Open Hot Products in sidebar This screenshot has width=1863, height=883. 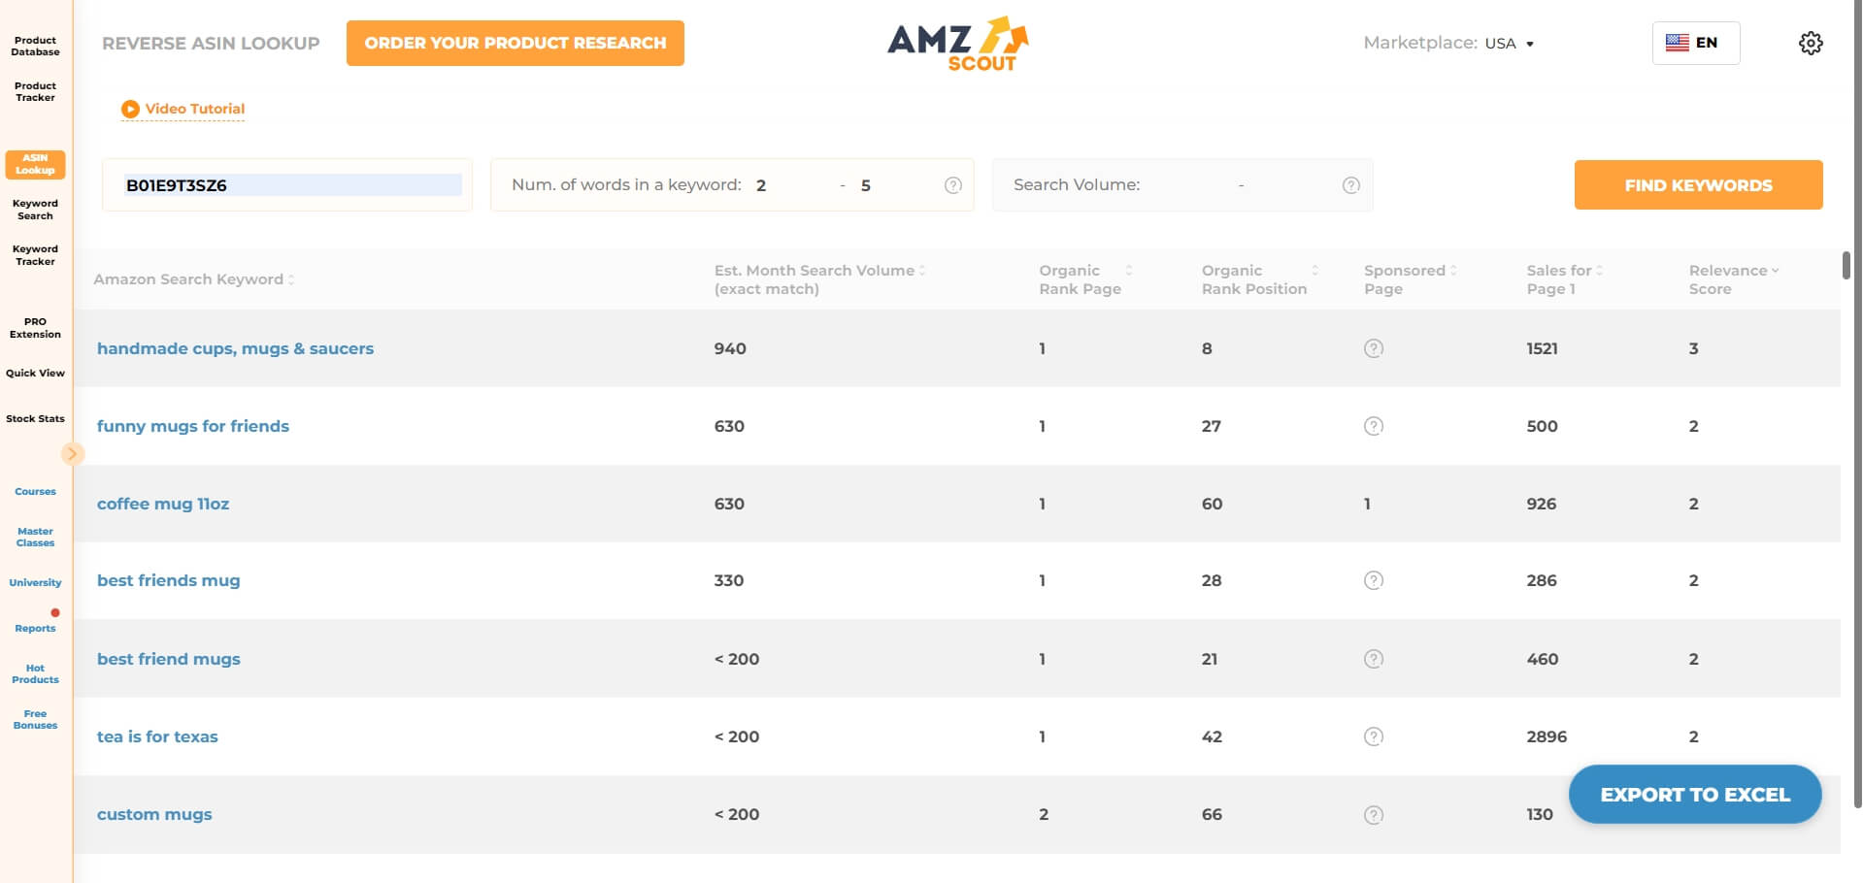[x=35, y=673]
